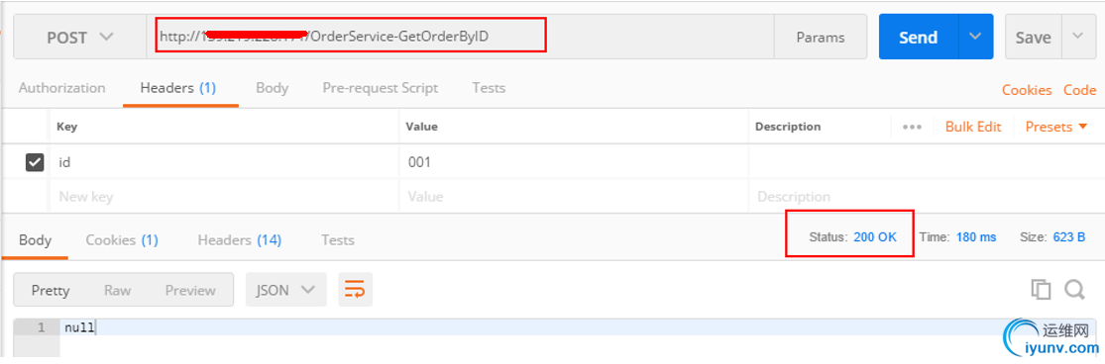Click the wrap lines icon
The height and width of the screenshot is (364, 1105).
point(355,290)
